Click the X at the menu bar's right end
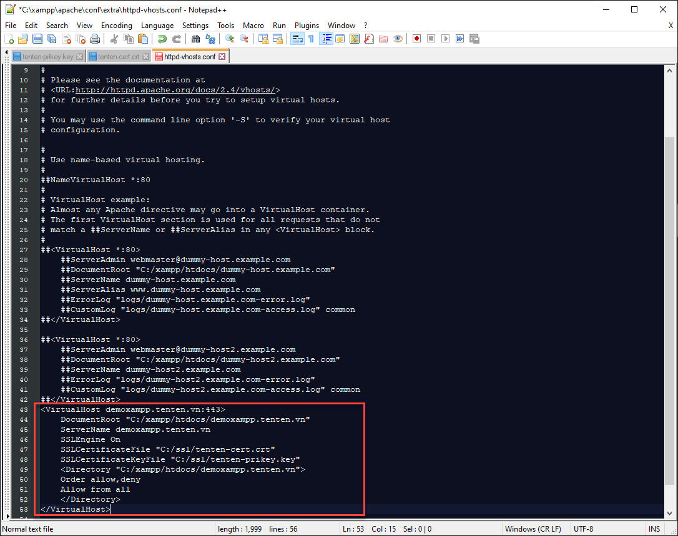 (671, 26)
